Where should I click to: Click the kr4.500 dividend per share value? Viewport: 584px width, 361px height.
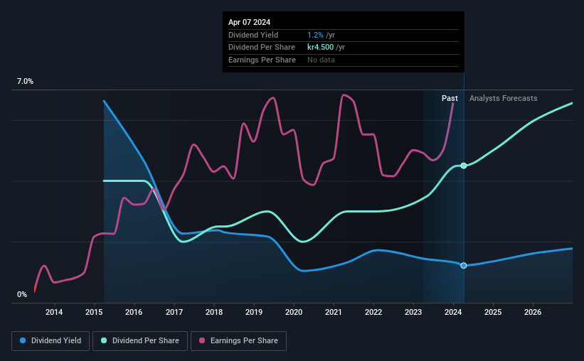(x=320, y=48)
